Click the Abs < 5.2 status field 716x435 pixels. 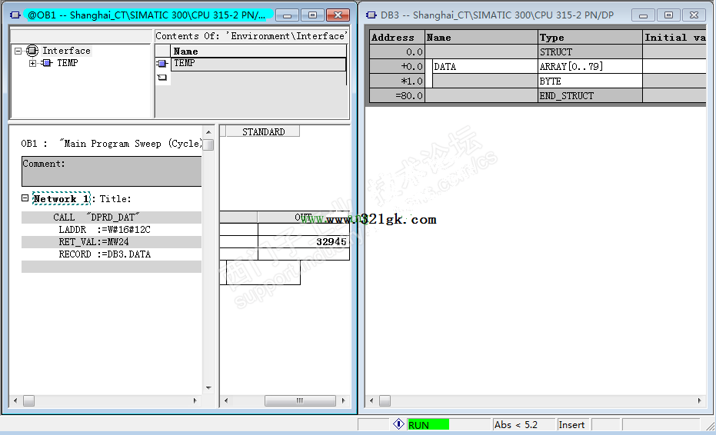click(x=523, y=425)
